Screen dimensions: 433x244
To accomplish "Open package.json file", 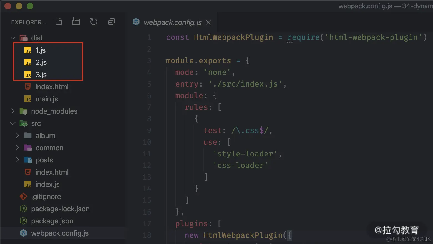I will [x=52, y=221].
